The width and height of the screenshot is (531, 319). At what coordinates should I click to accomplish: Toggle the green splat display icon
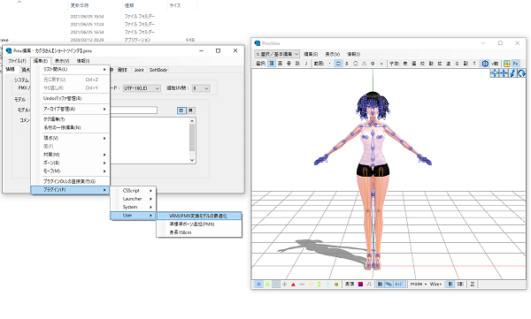267,285
